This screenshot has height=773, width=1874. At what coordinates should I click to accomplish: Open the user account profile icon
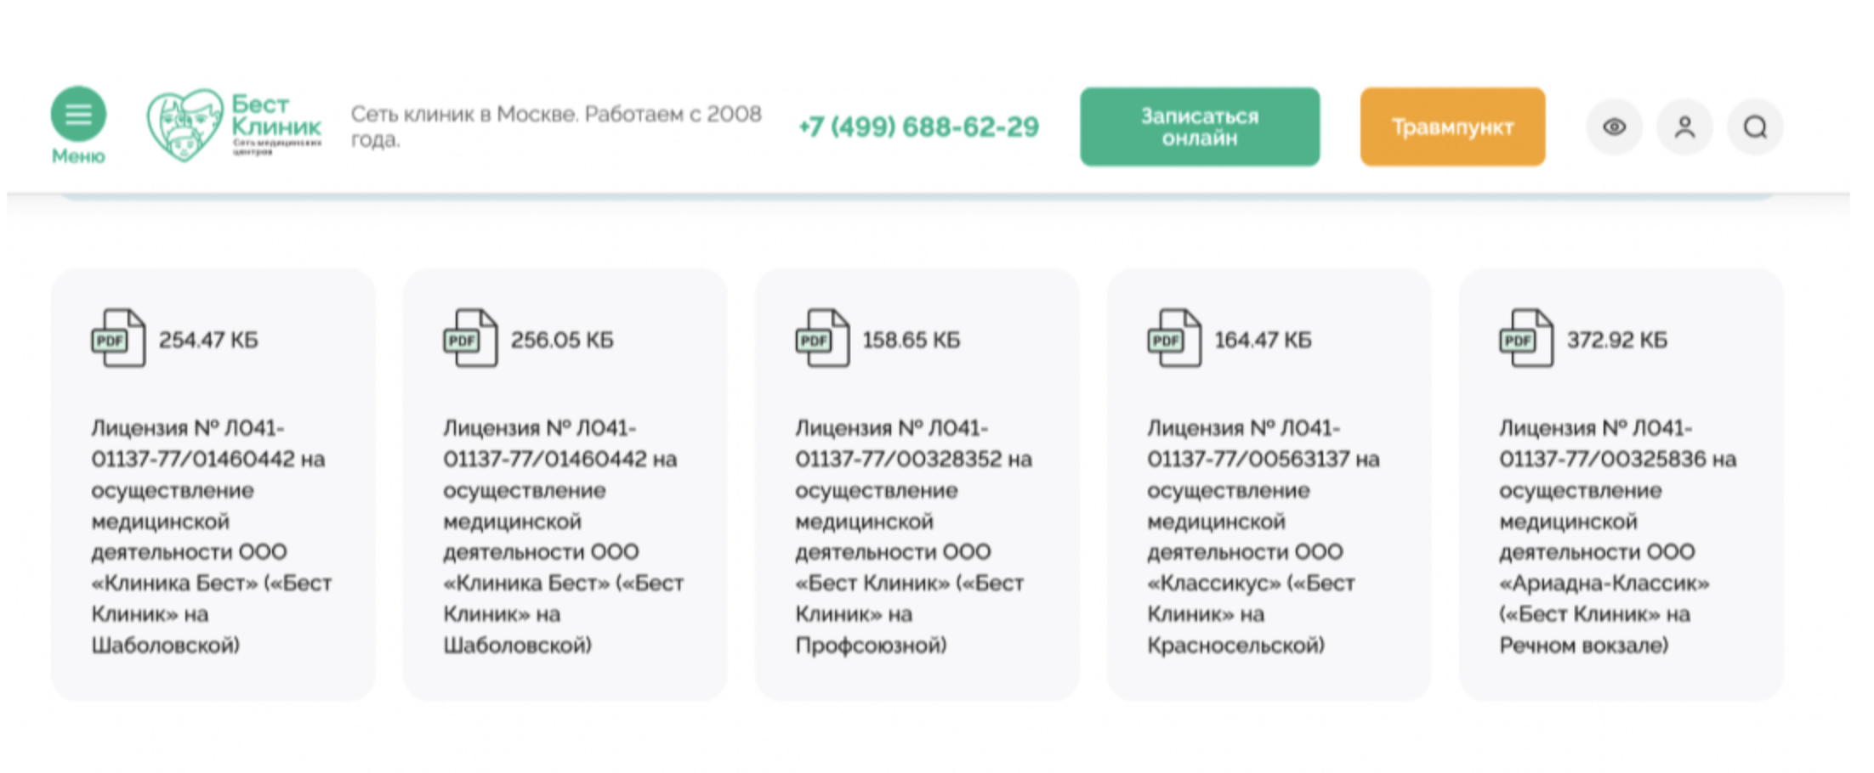pyautogui.click(x=1684, y=127)
